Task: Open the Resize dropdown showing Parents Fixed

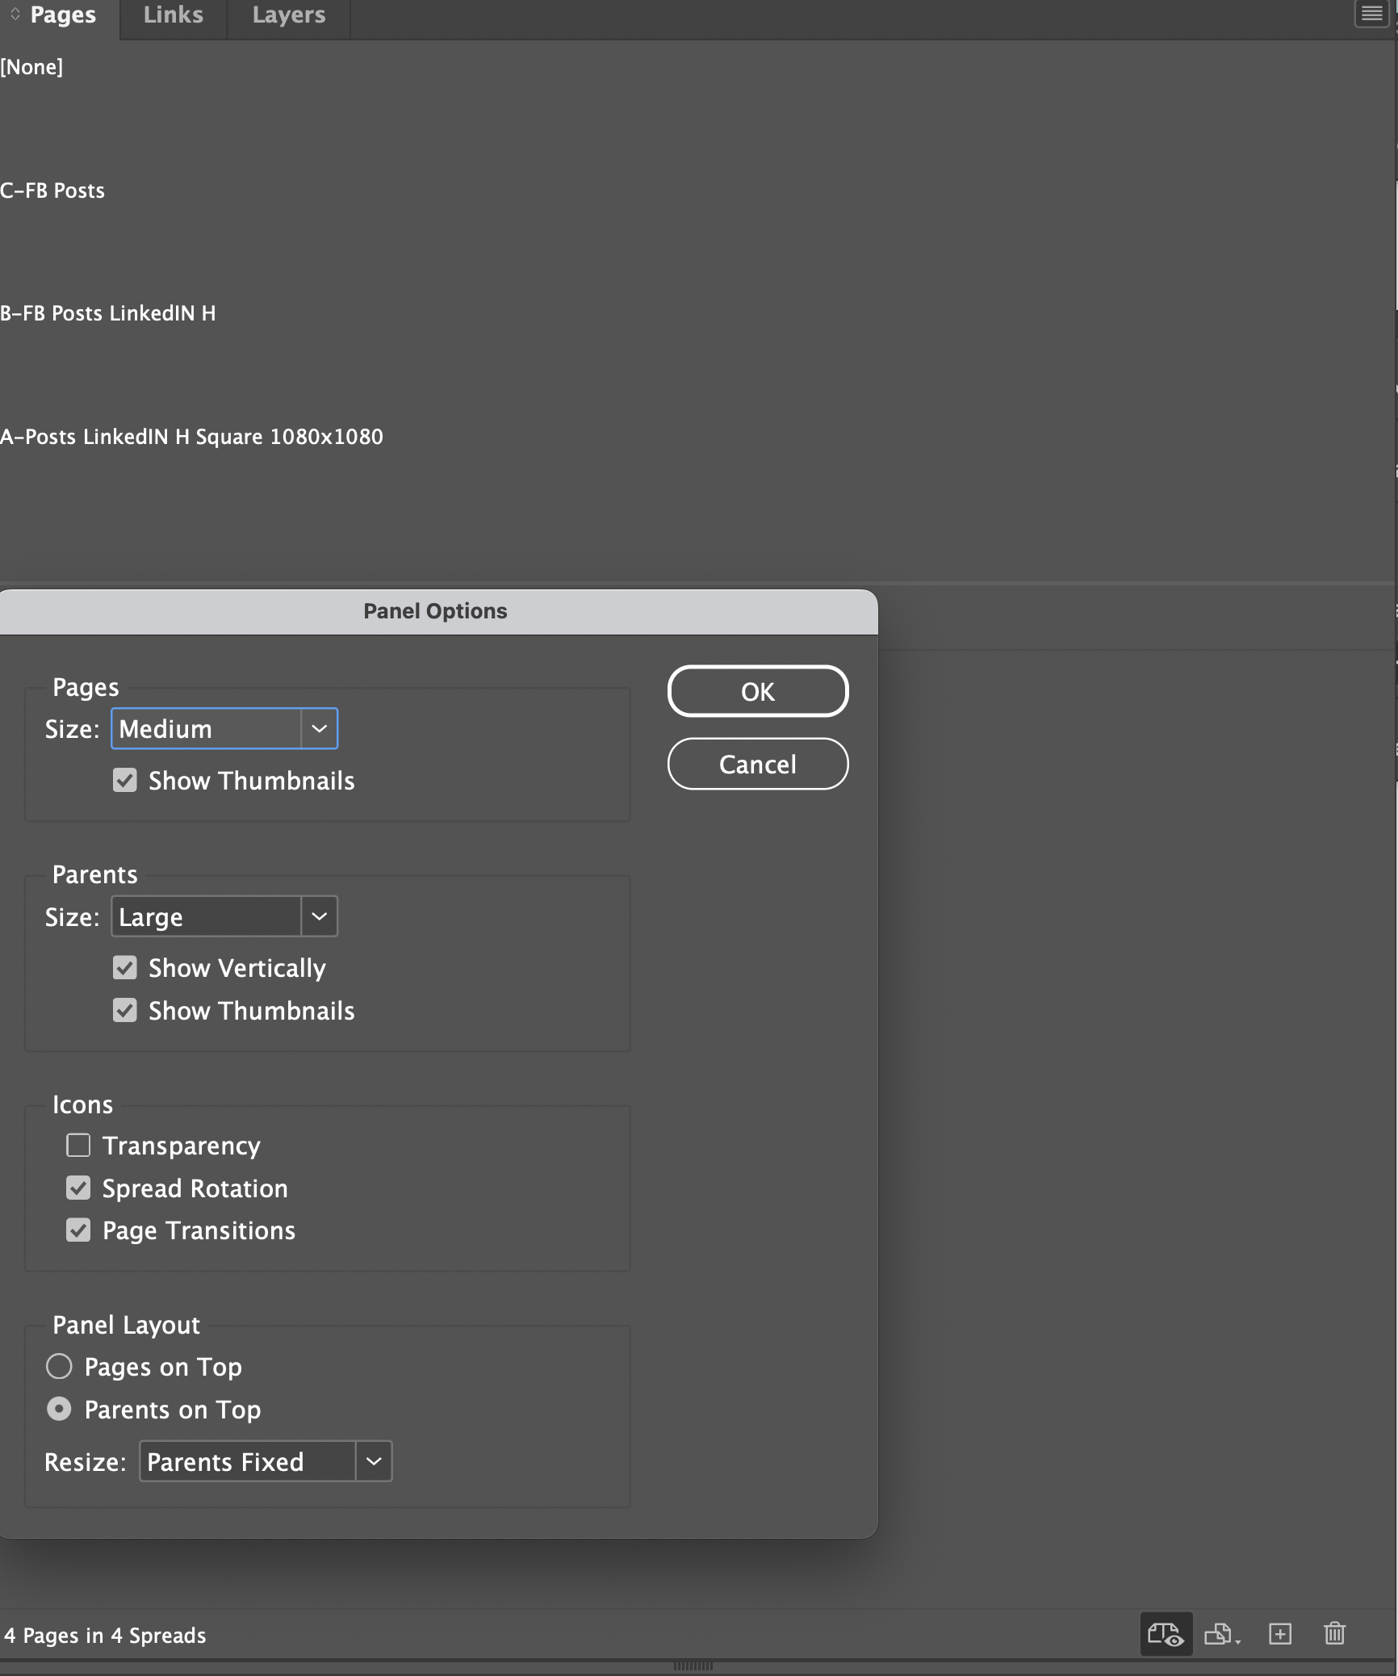Action: [265, 1461]
